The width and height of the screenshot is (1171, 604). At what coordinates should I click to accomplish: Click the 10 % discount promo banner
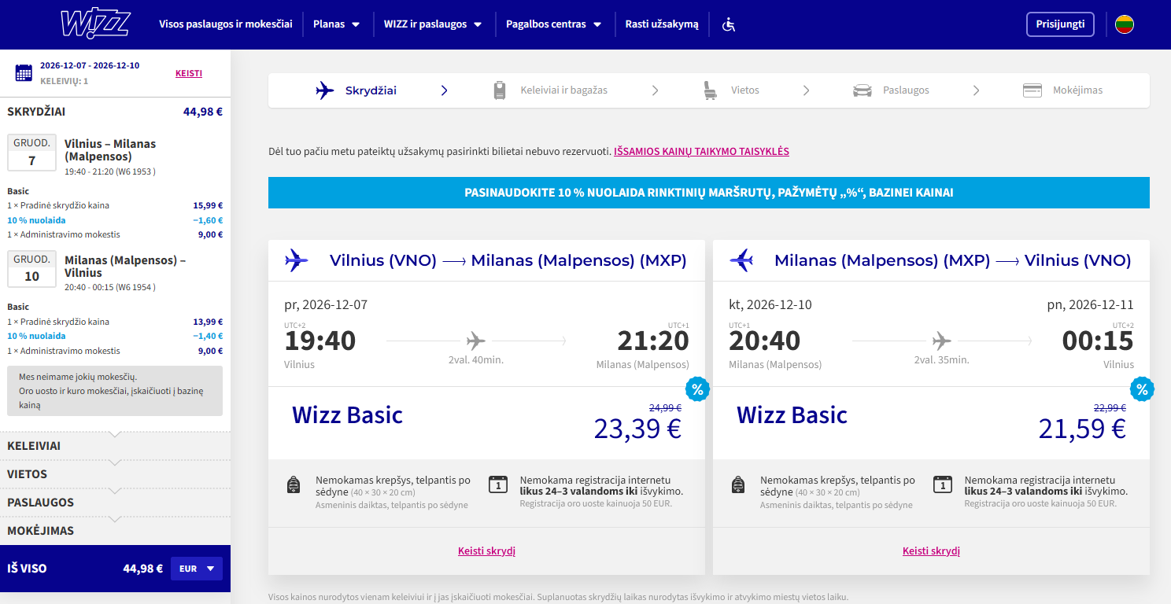(709, 193)
